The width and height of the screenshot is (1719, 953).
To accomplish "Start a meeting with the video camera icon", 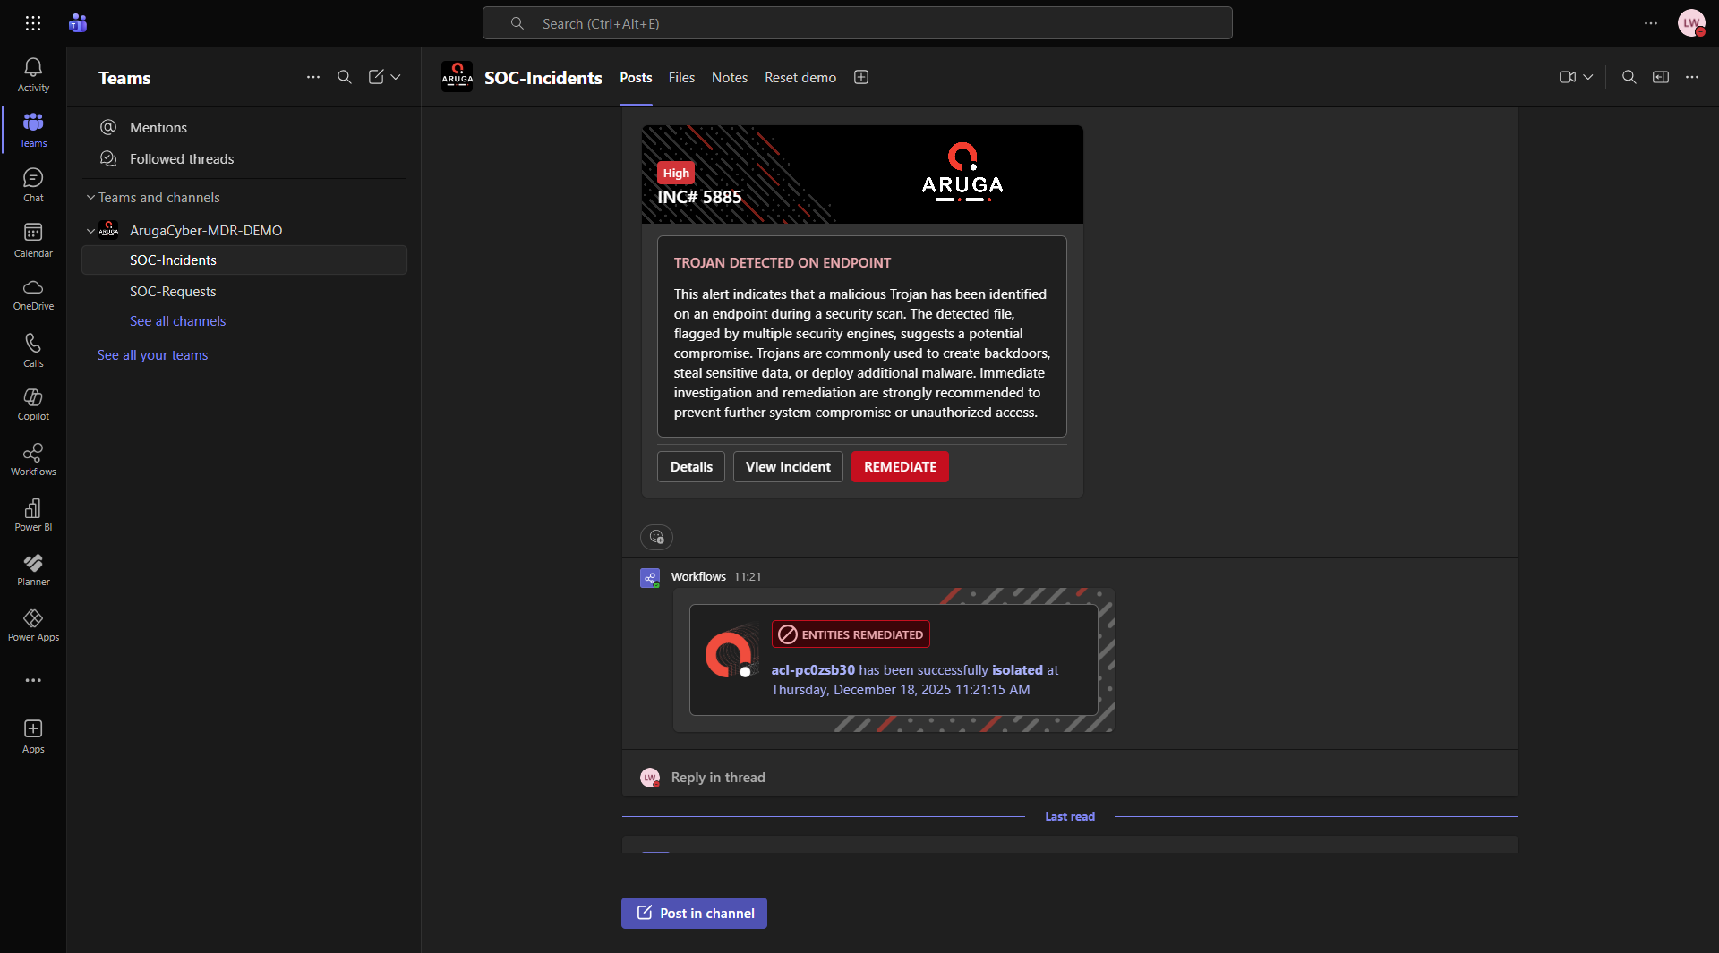I will [x=1568, y=77].
